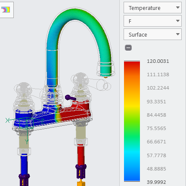
Task: Select the maximum value 120.0031
Action: [158, 61]
